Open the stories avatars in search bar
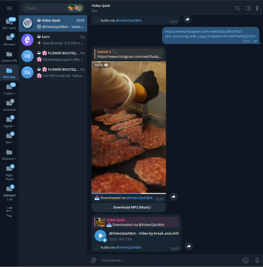This screenshot has width=263, height=267. pyautogui.click(x=75, y=8)
